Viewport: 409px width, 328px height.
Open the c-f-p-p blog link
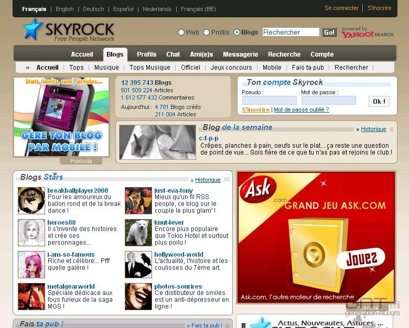[x=209, y=138]
